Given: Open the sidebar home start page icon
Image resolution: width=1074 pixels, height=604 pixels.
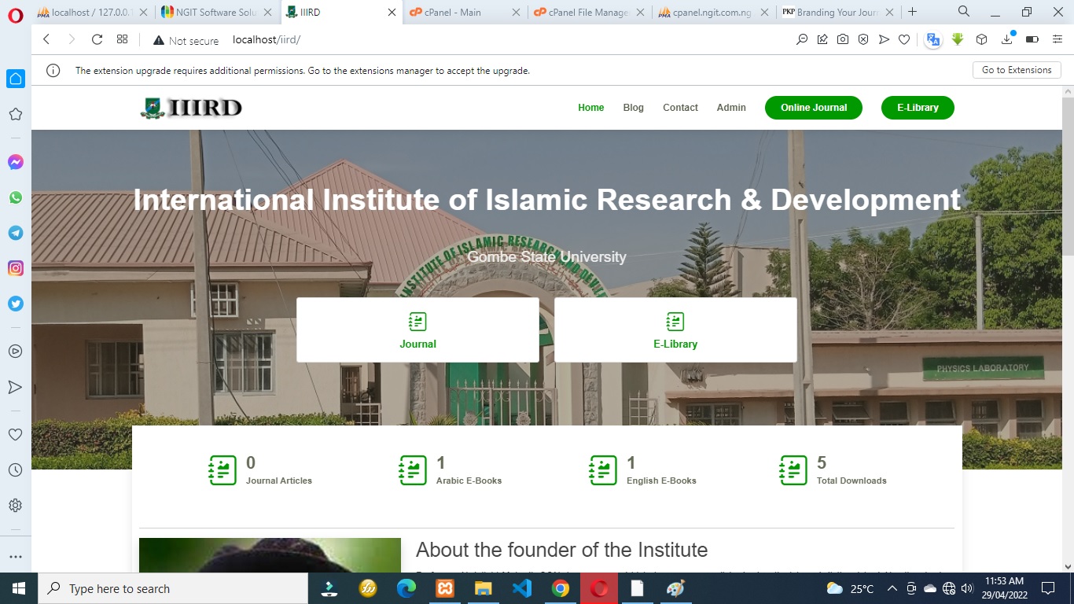Looking at the screenshot, I should [16, 79].
